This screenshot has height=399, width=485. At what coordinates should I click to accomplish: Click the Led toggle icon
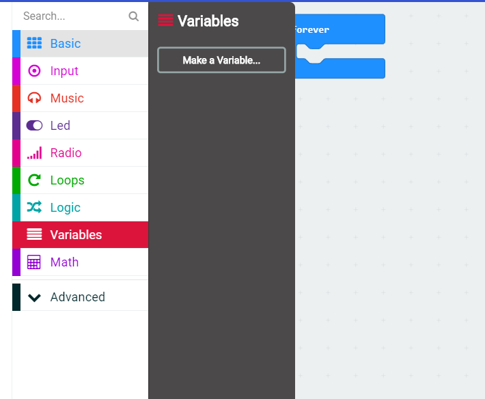pyautogui.click(x=34, y=125)
